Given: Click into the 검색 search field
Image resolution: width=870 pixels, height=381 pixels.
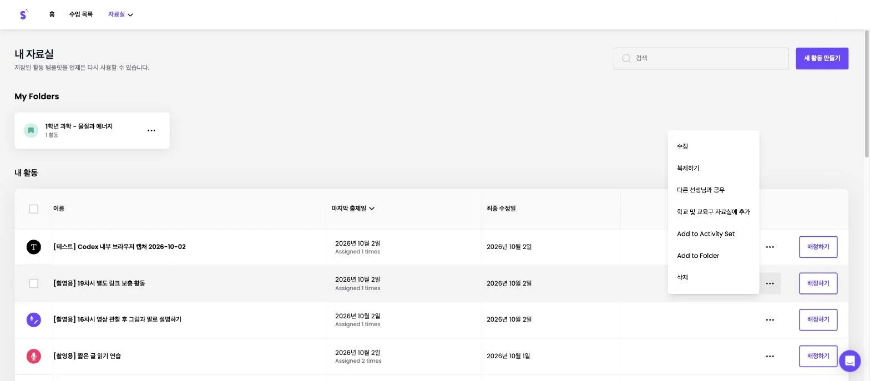Looking at the screenshot, I should pyautogui.click(x=701, y=58).
